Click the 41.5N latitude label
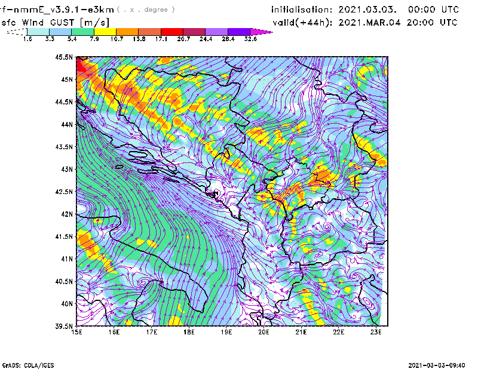Screen dimensions: 478x369 [x=64, y=236]
